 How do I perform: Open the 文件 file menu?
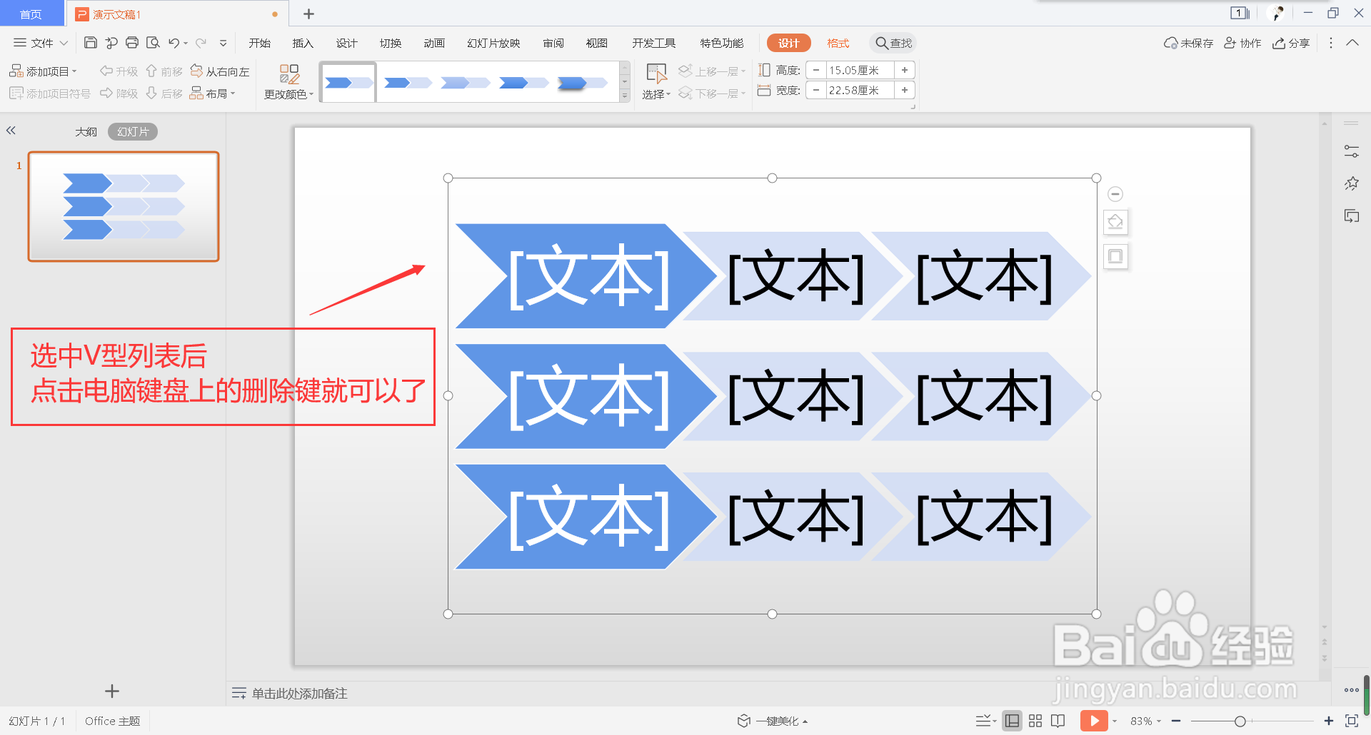coord(41,43)
